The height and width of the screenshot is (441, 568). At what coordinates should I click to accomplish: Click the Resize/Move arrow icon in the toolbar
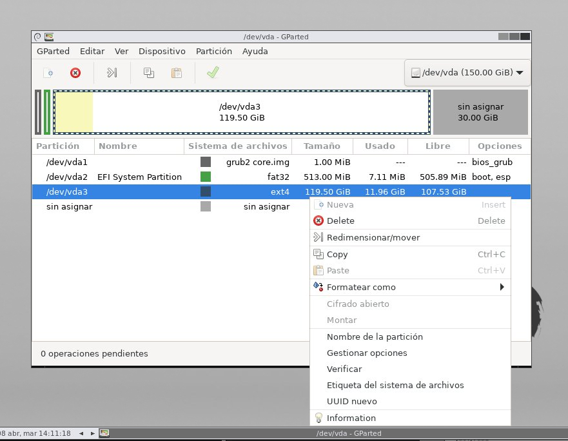[x=112, y=73]
